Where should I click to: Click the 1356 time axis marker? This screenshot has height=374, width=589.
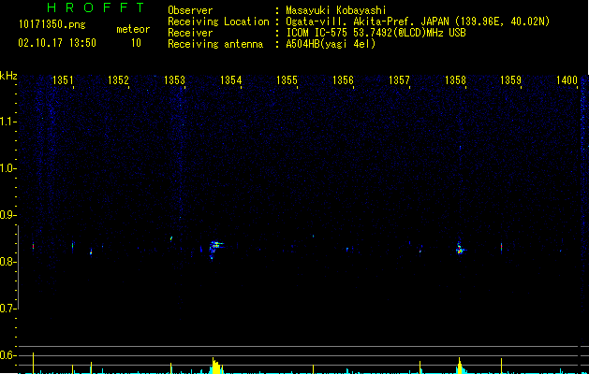(x=343, y=80)
